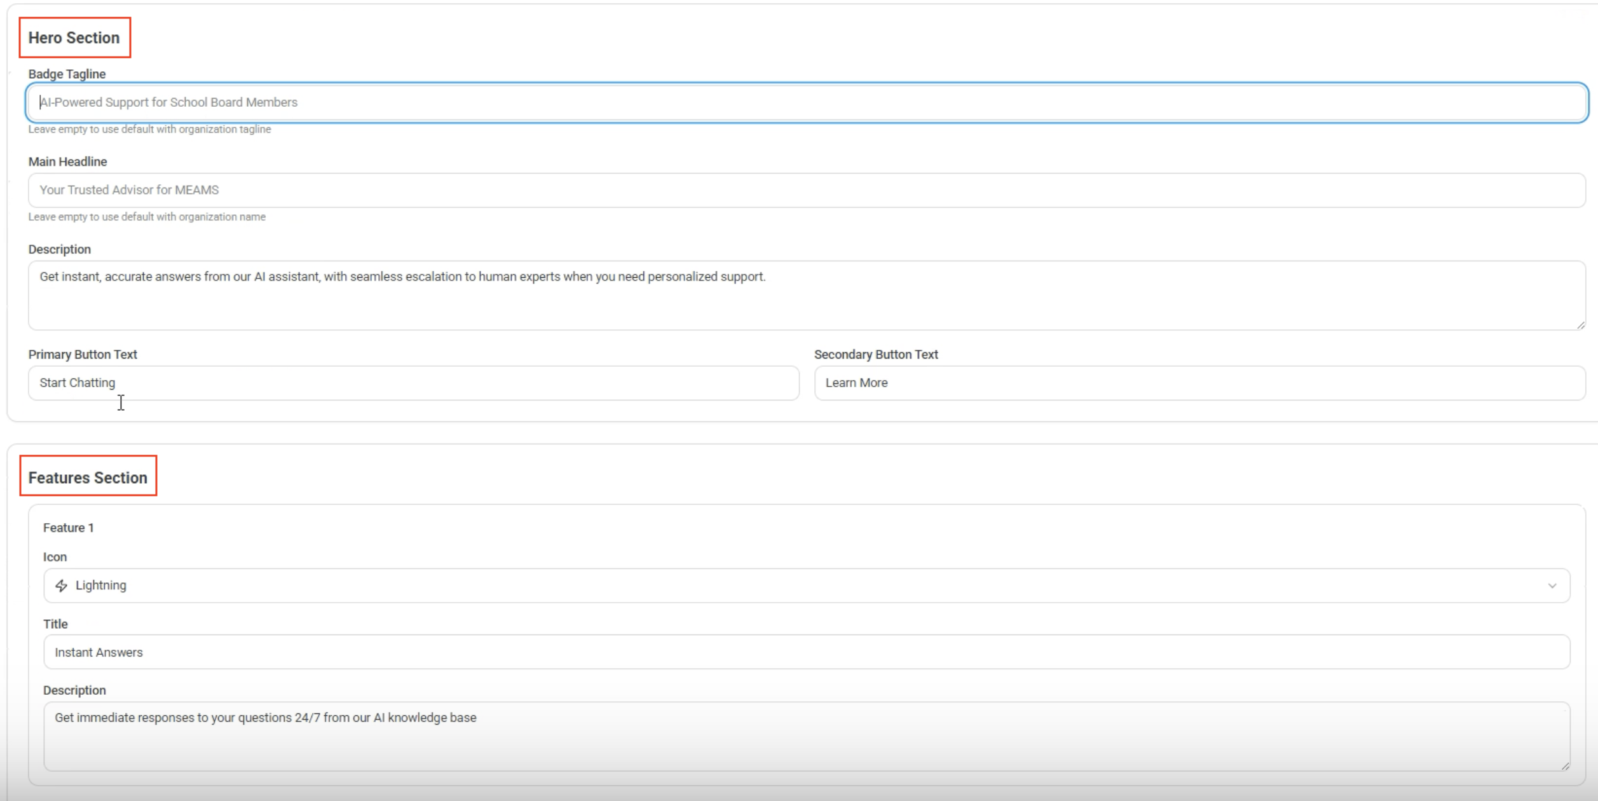Focus the Badge Tagline input field
Screen dimensions: 1598x801
806,102
